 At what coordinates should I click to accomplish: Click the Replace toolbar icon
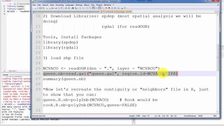coord(76,8)
